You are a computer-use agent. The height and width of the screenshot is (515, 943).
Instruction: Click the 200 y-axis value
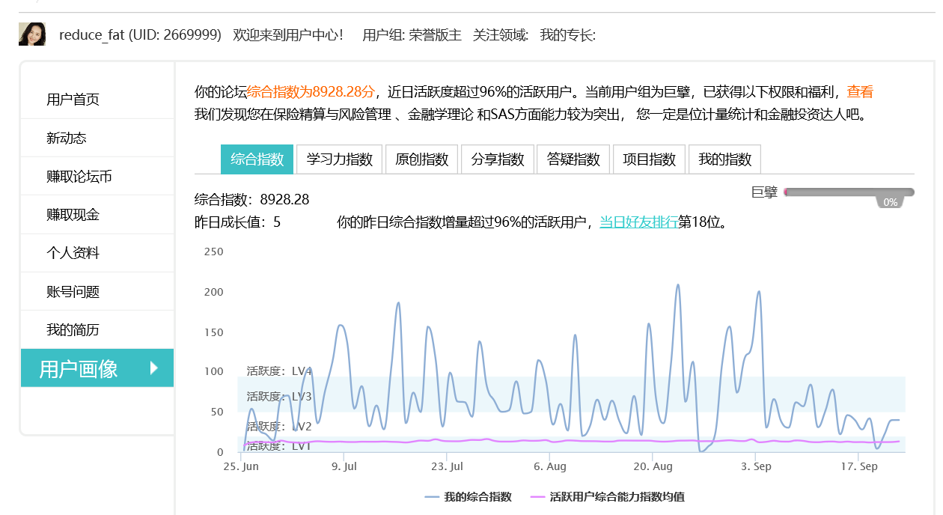pos(214,291)
